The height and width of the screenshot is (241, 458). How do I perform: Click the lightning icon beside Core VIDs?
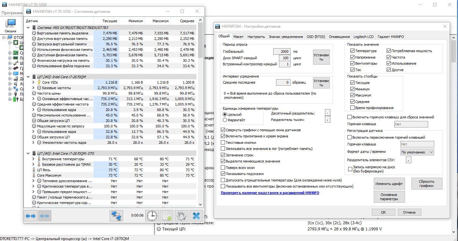[x=39, y=82]
